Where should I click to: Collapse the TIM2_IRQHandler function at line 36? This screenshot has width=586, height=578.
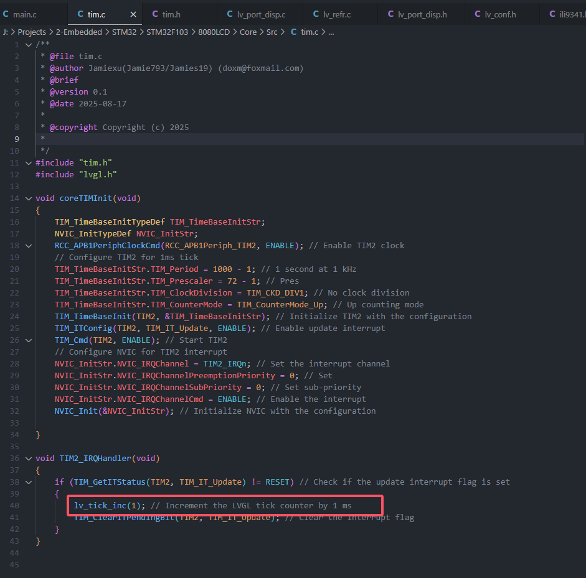tap(29, 459)
